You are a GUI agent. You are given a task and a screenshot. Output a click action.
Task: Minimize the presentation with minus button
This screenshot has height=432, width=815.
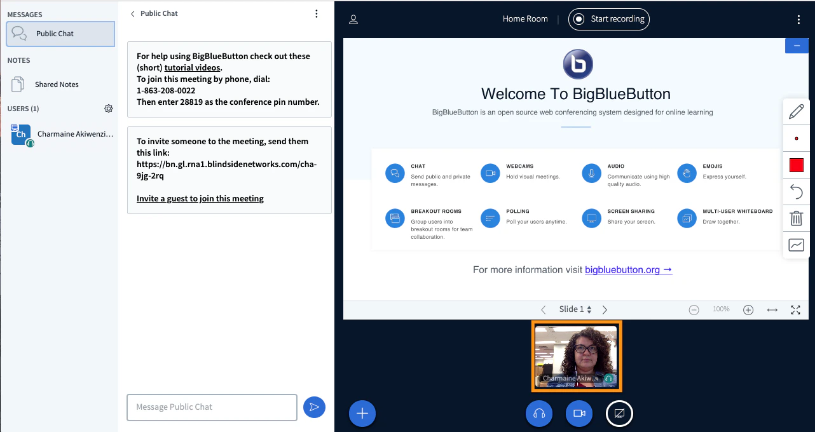pyautogui.click(x=797, y=46)
